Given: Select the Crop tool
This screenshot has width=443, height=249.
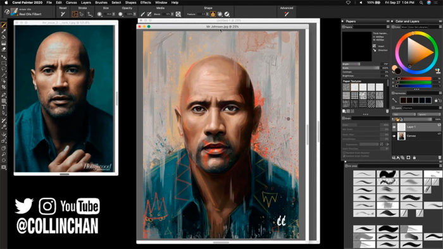Looking at the screenshot, I should point(4,87).
